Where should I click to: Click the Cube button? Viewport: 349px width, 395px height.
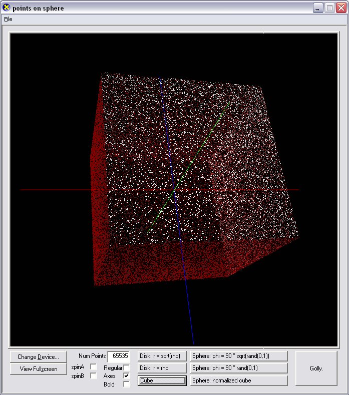tap(162, 380)
